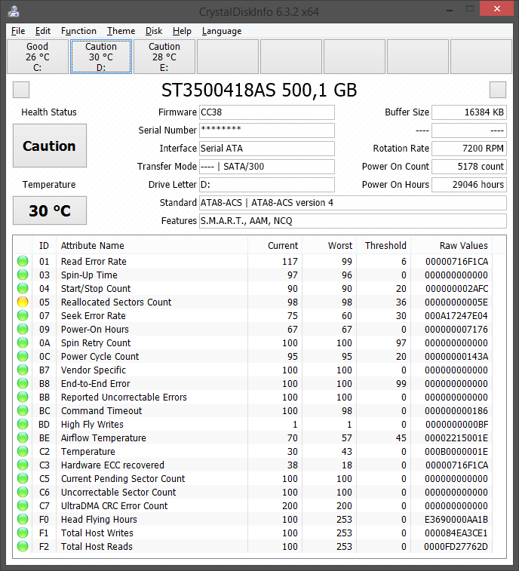Open the Function menu
Screen dimensions: 519x571
click(x=78, y=31)
